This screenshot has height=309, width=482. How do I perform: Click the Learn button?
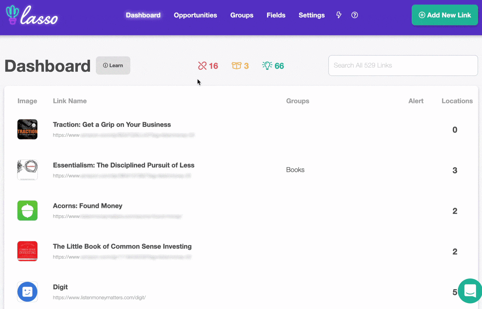(113, 65)
